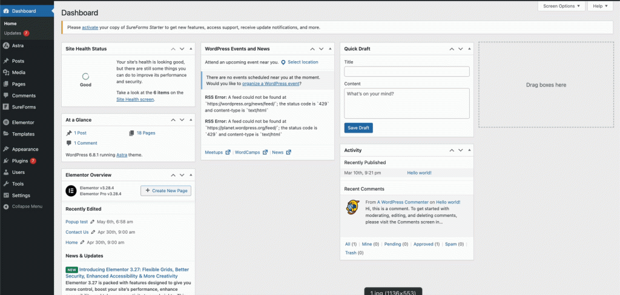620x295 pixels.
Task: Open the Screen Options dropdown
Action: pos(561,6)
